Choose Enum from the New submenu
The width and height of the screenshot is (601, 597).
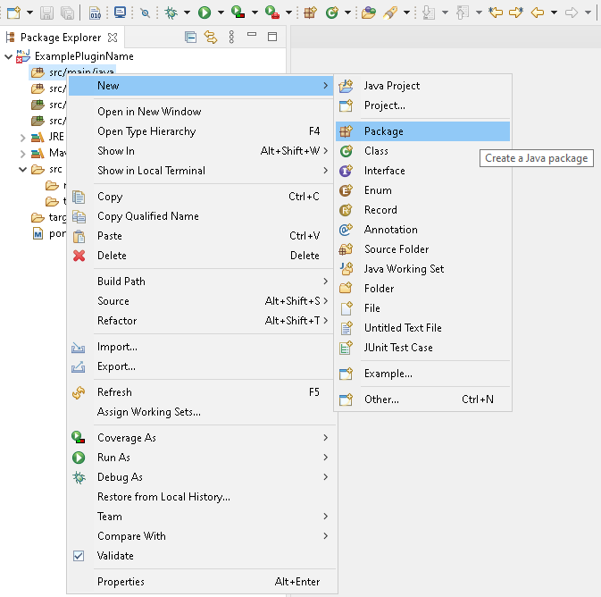coord(422,190)
